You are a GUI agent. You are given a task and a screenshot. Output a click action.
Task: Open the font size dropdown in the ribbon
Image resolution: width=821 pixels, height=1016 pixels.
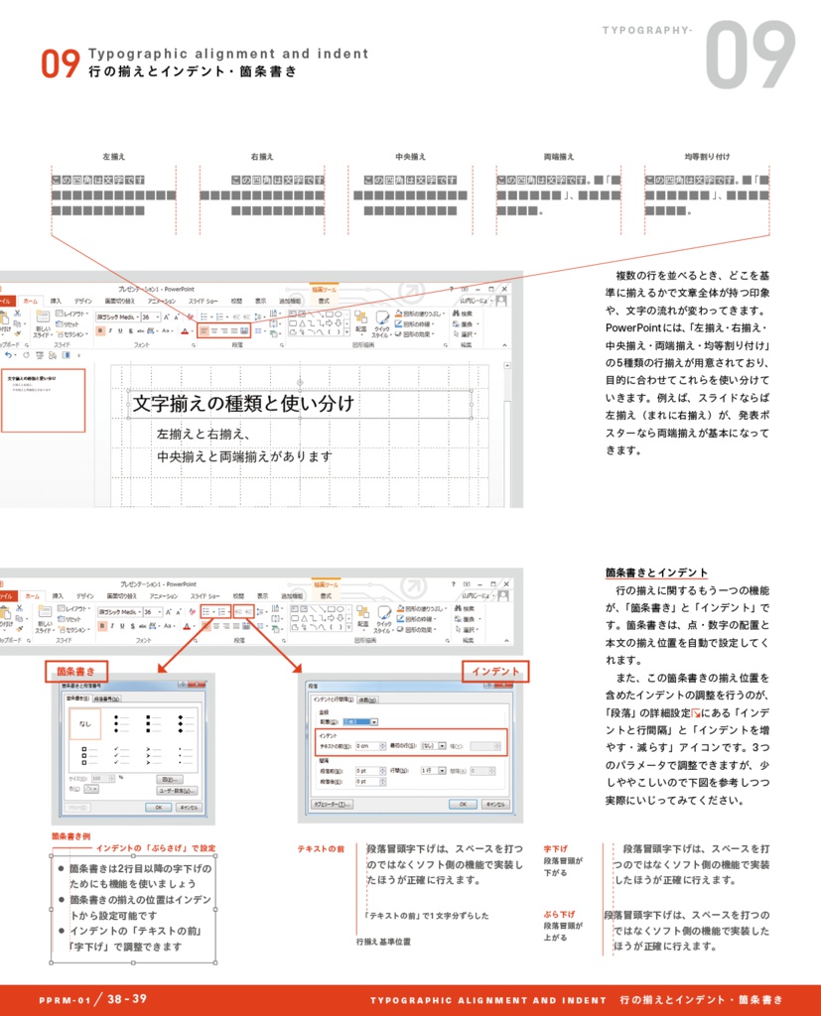(x=157, y=317)
